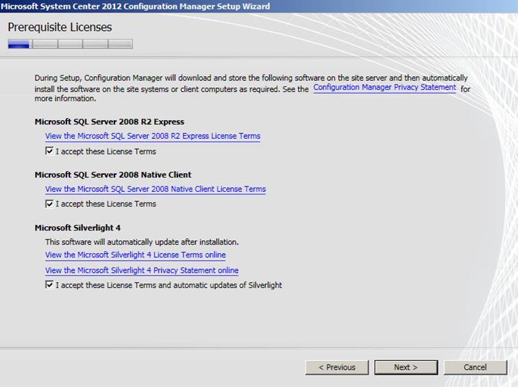Select the 'Microsoft Silverlight 4' heading
518x387 pixels.
point(77,228)
